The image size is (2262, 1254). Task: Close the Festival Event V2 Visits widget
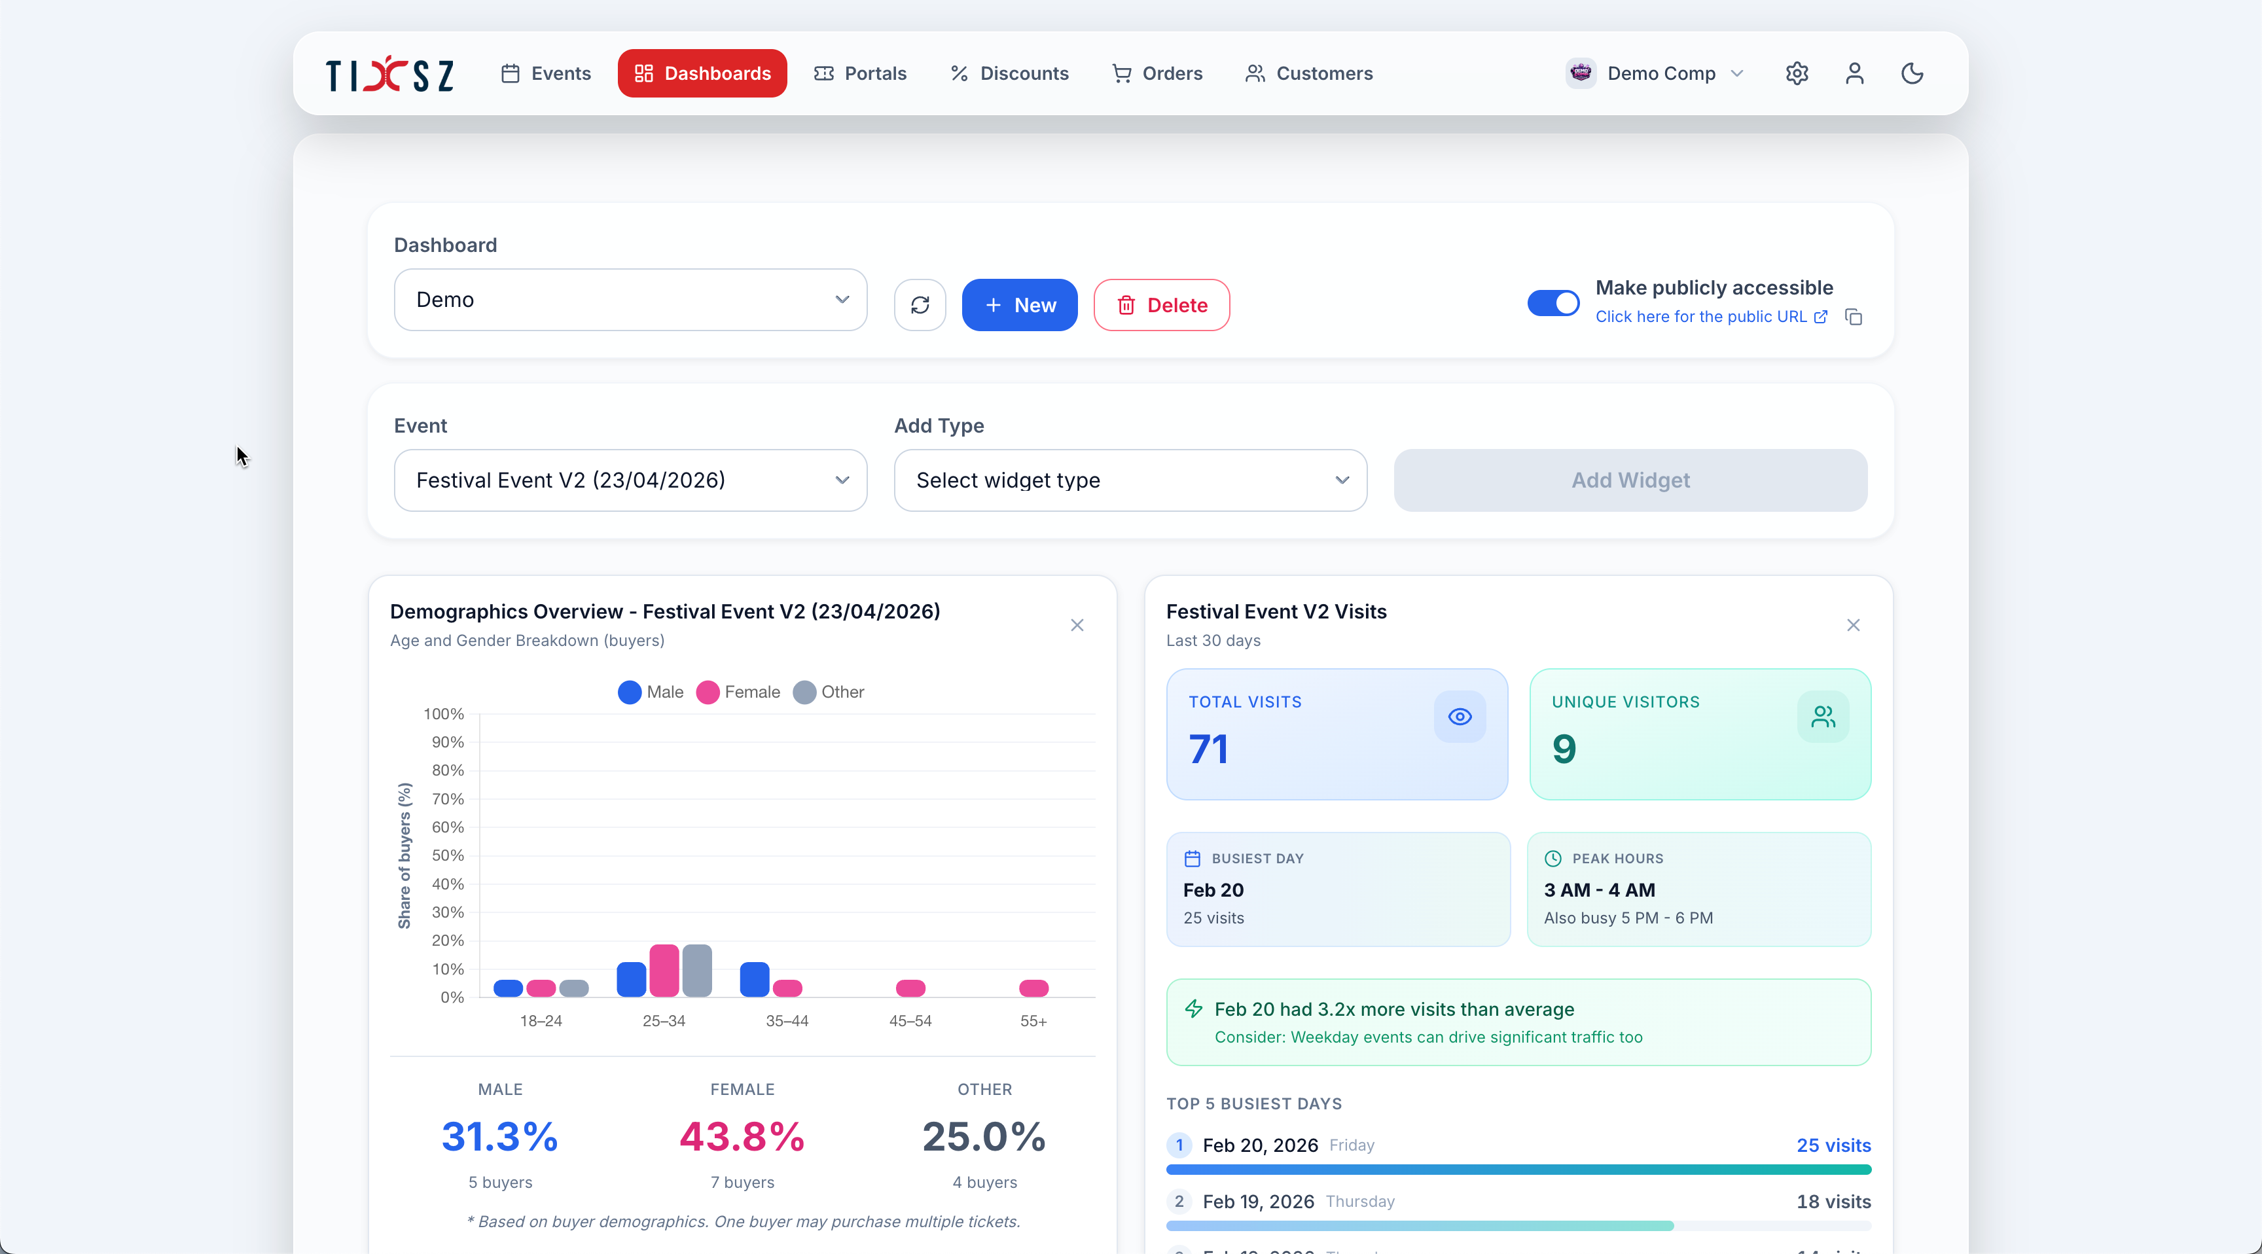pyautogui.click(x=1854, y=624)
